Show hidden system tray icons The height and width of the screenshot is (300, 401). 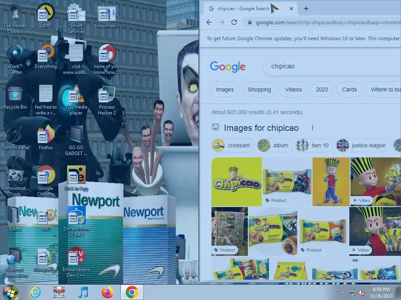342,293
